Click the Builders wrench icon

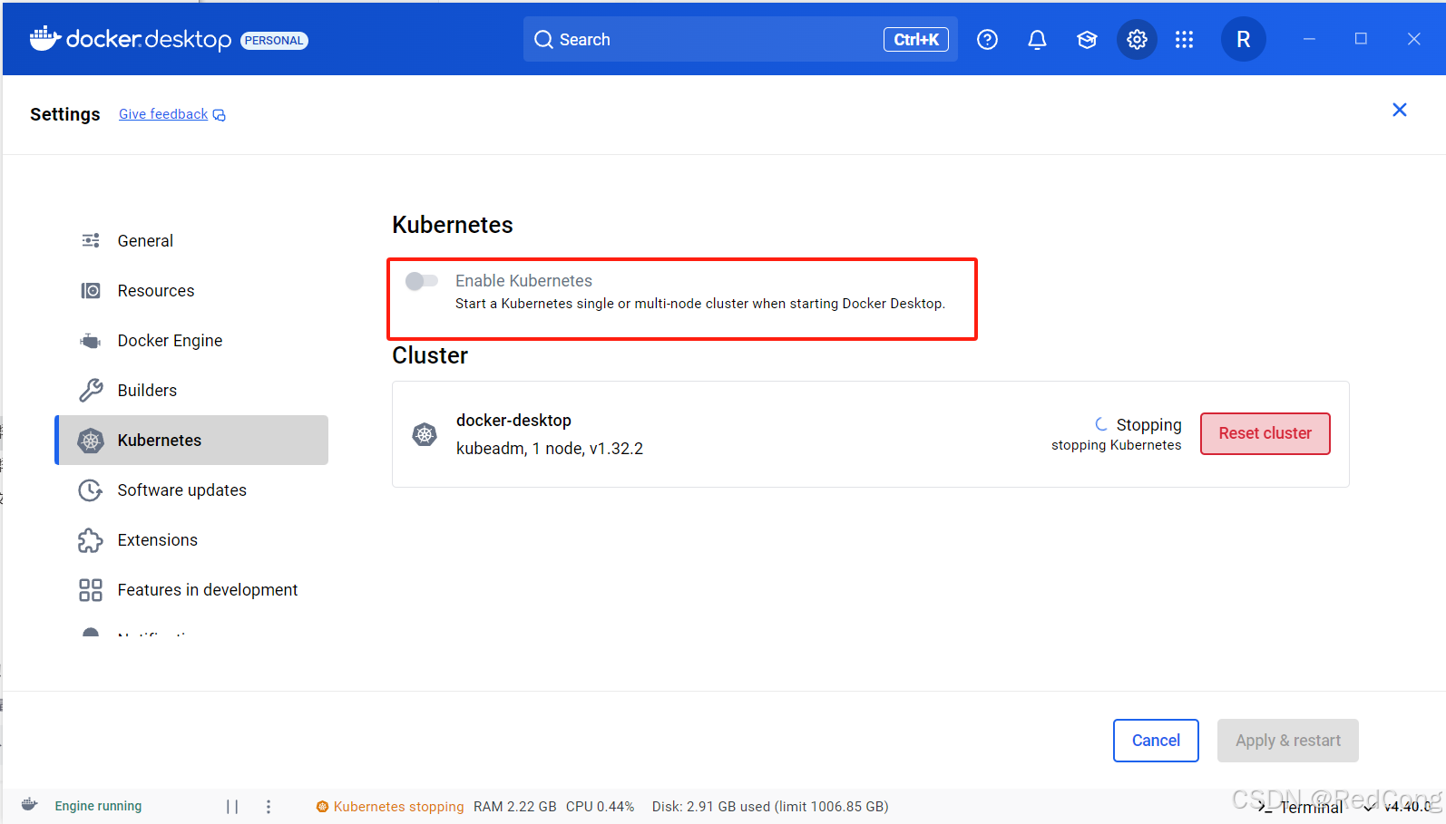click(x=91, y=391)
